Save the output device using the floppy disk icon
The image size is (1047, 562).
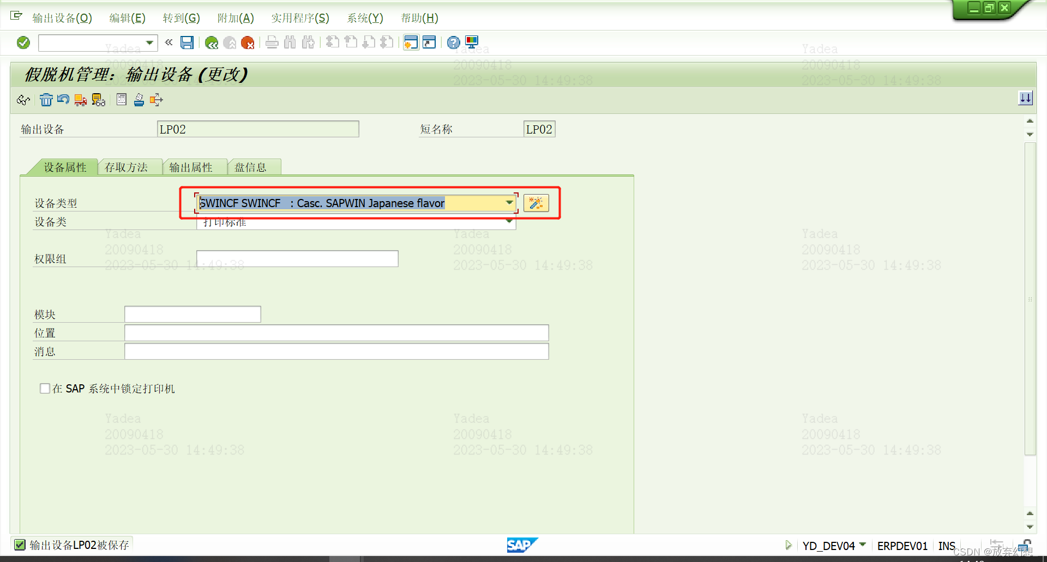coord(187,43)
